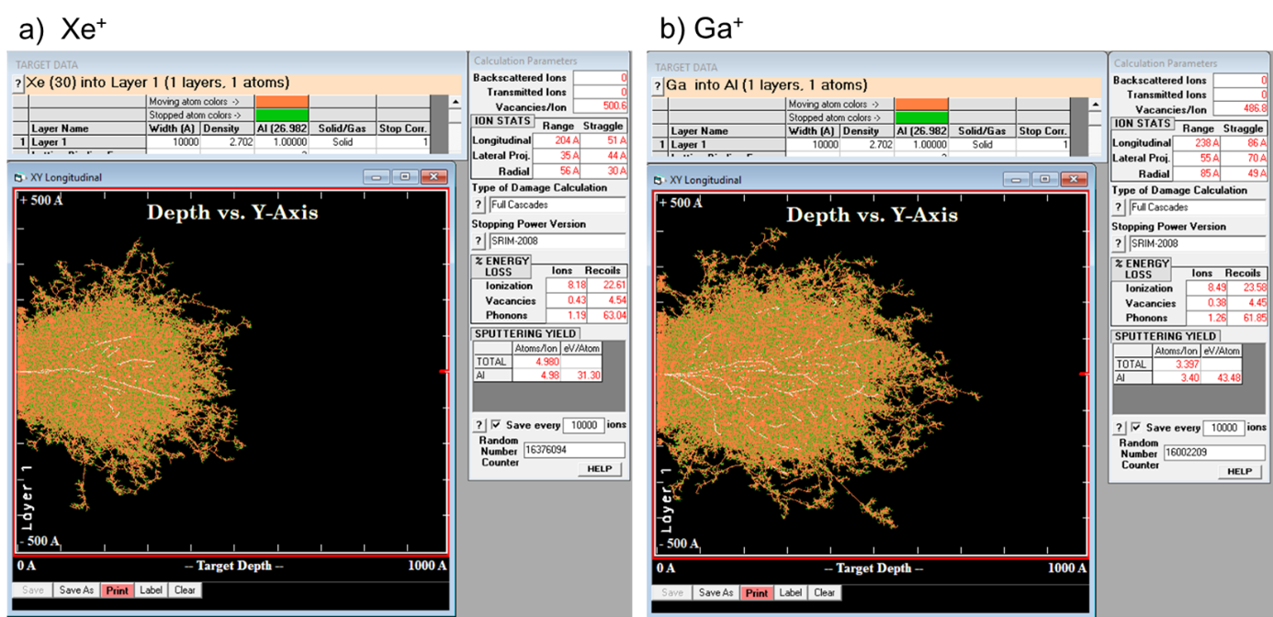1273x617 pixels.
Task: Click the ? help button beside Xe target title
Action: pos(17,84)
